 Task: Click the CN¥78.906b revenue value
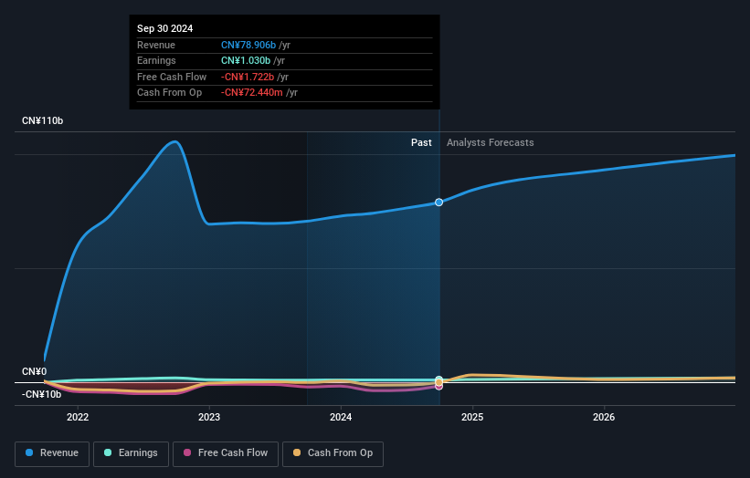[x=248, y=45]
